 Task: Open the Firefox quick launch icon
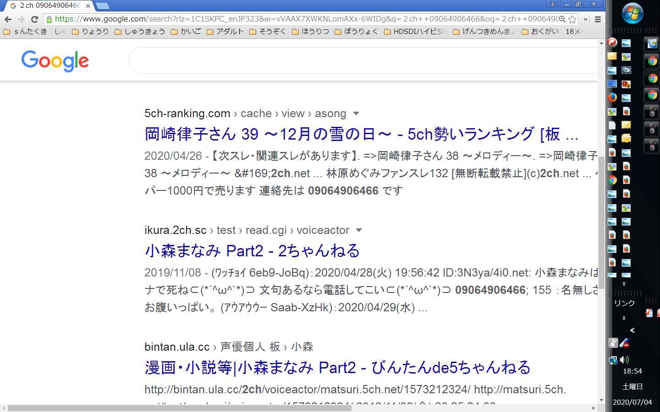click(x=612, y=98)
